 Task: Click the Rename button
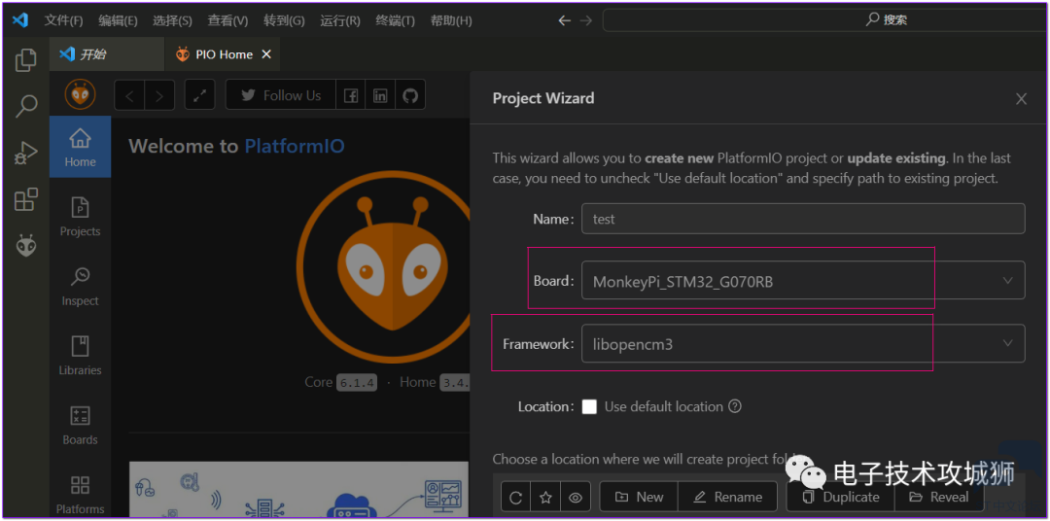coord(728,497)
